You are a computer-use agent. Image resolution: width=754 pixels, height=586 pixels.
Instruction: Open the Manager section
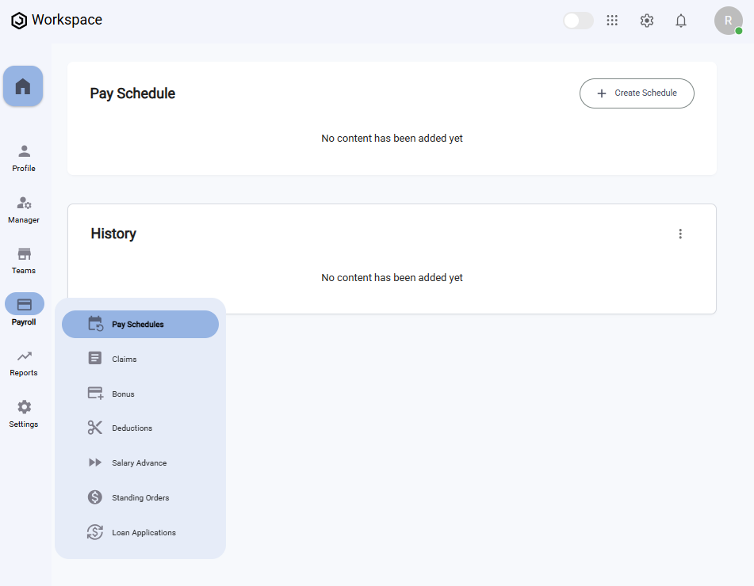coord(24,210)
